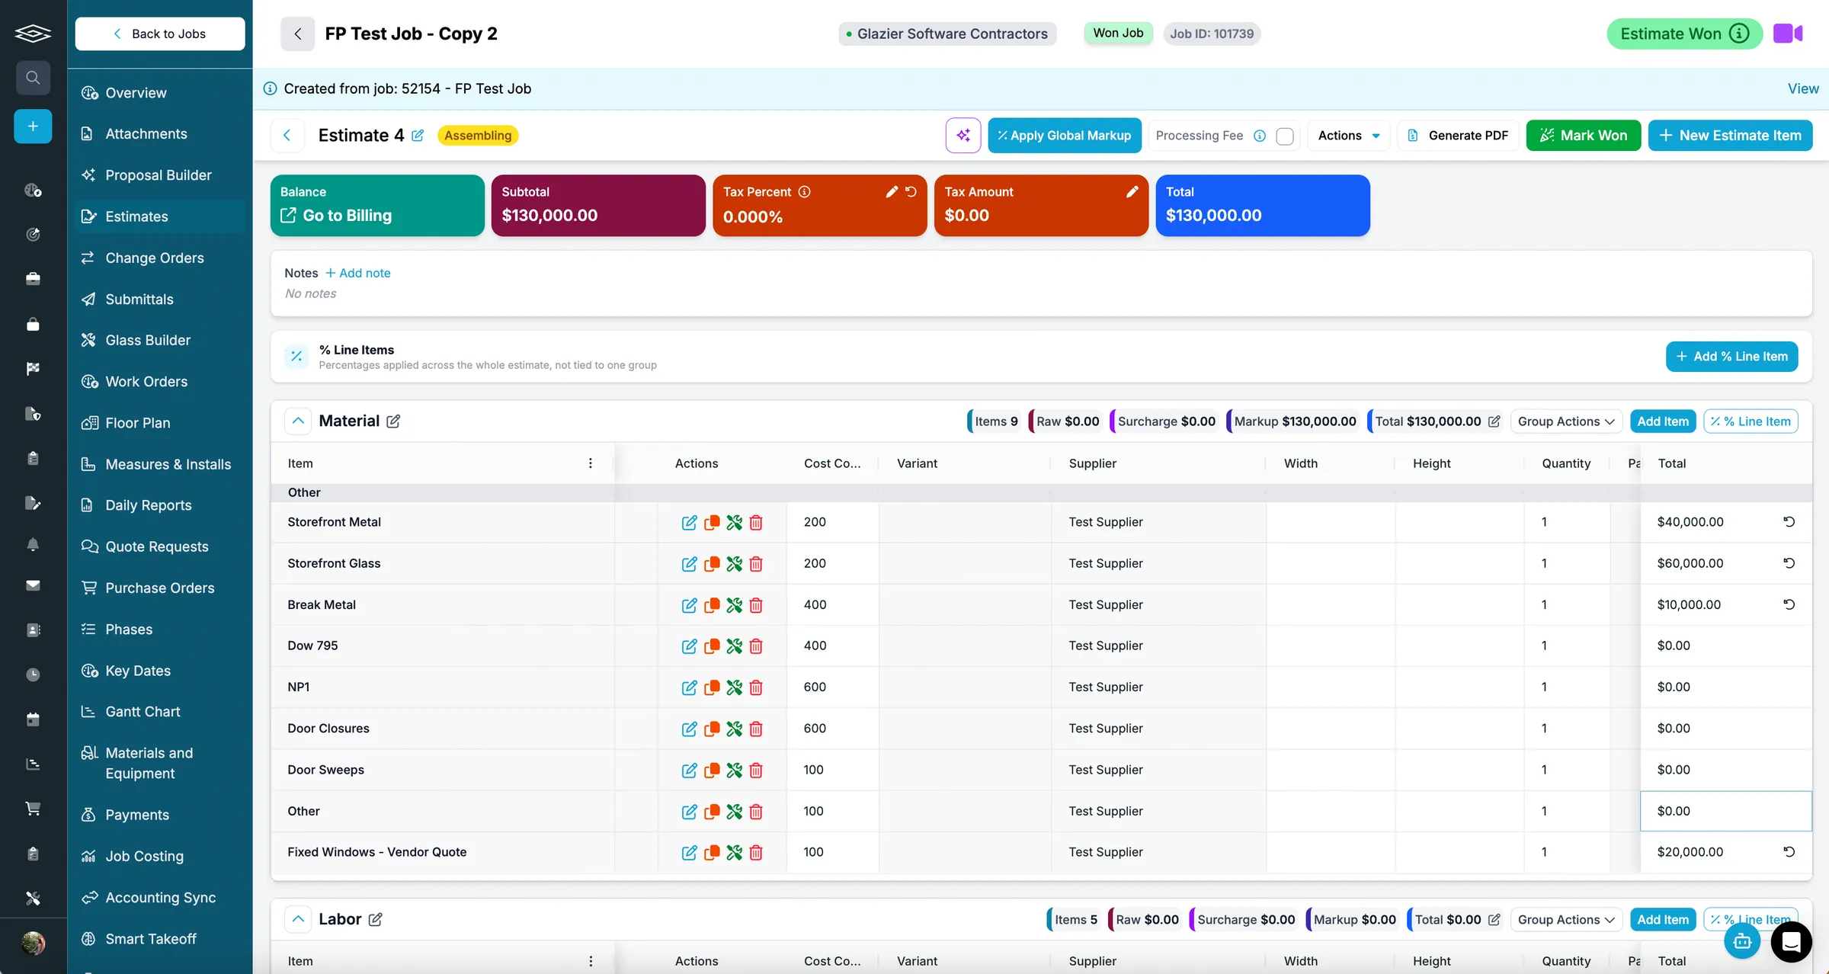
Task: Edit the Estimate 4 name pencil icon
Action: 418,135
